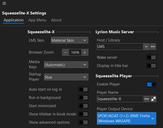163x128 pixels.
Task: Click the LMS Skin label
Action: coord(37,40)
